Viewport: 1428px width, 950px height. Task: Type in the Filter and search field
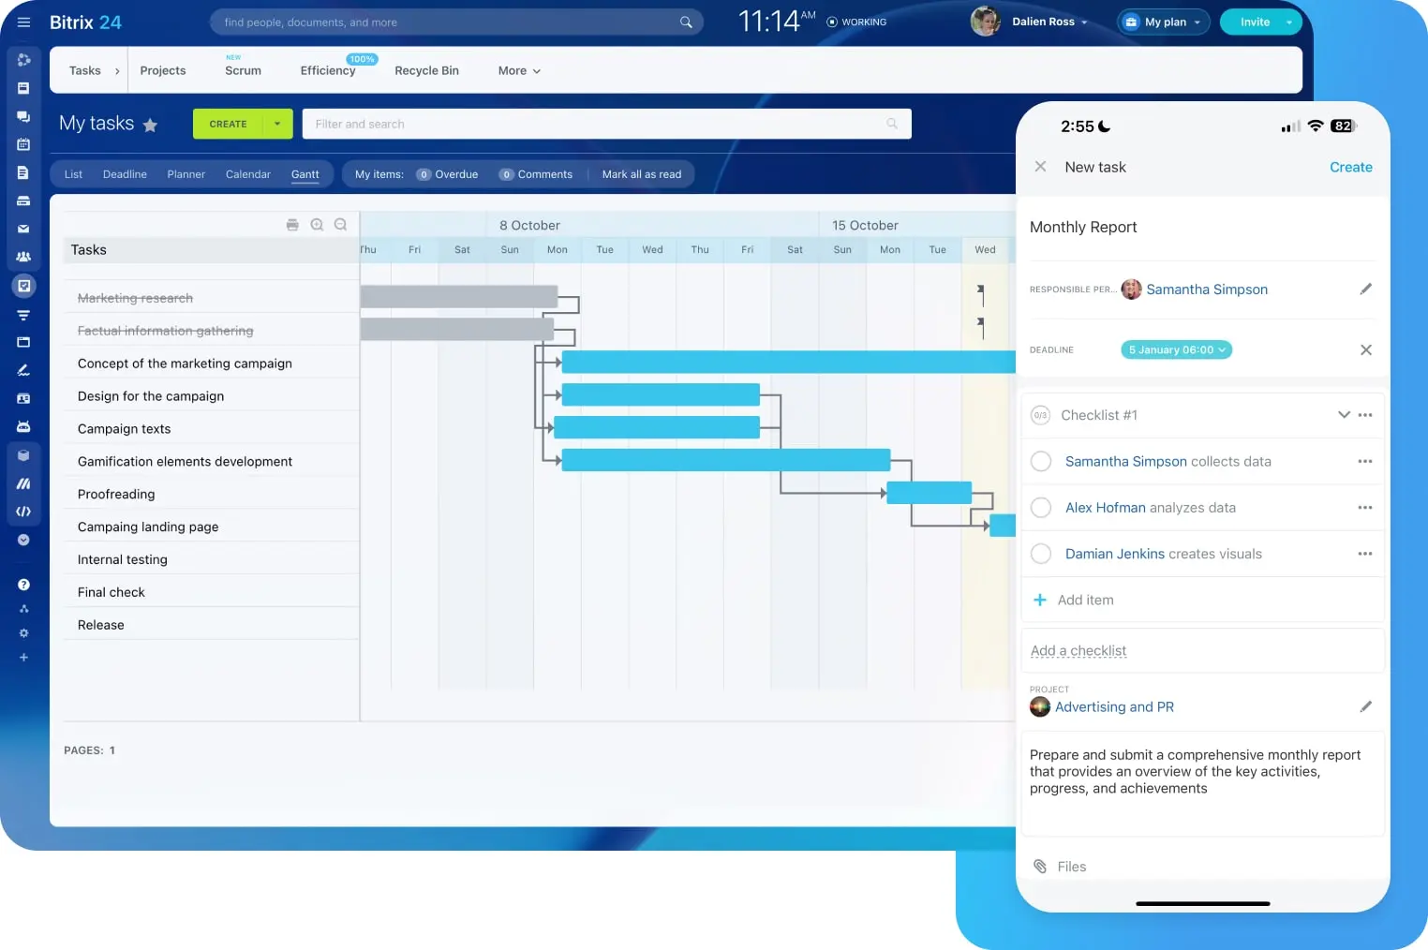(607, 123)
